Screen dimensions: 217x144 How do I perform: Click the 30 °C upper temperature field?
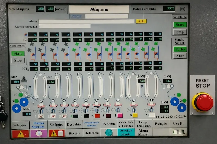78,40
